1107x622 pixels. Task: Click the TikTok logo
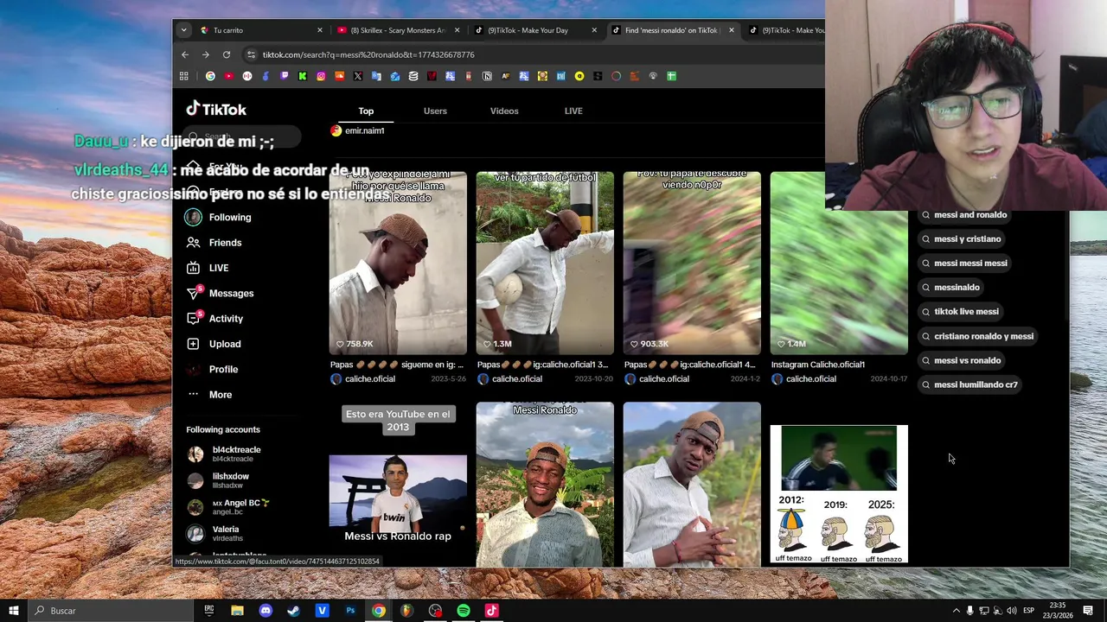coord(216,109)
